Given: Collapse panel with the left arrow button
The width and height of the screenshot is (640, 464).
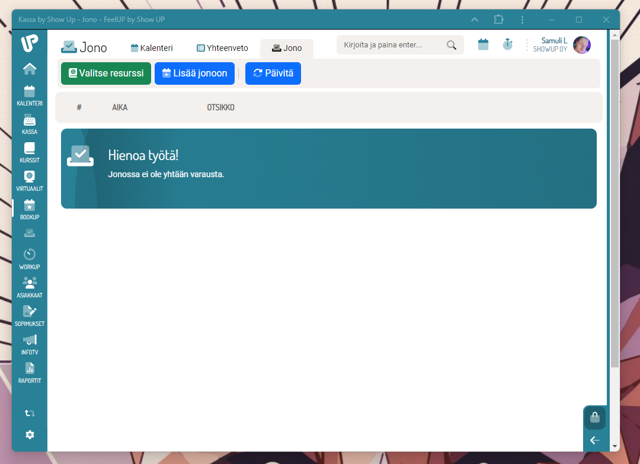Looking at the screenshot, I should (x=595, y=440).
